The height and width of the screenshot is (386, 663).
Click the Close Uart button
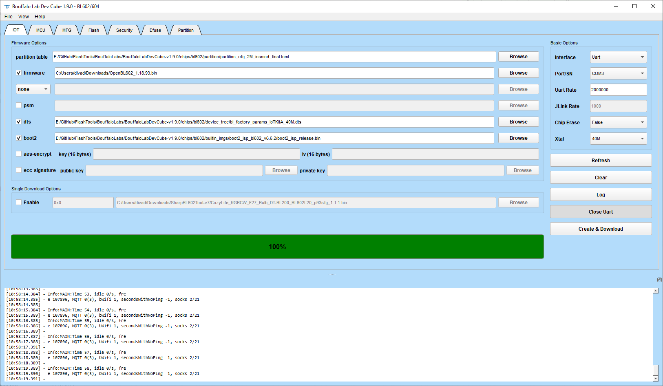coord(601,212)
